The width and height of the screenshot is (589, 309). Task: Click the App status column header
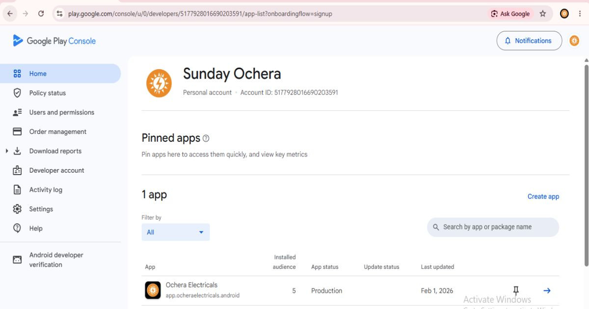[x=325, y=267]
